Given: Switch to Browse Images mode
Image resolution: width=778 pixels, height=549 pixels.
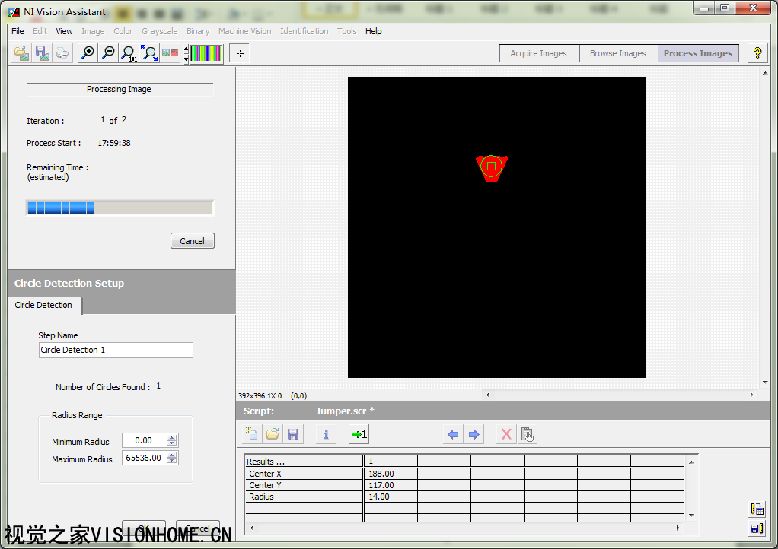Looking at the screenshot, I should tap(617, 53).
